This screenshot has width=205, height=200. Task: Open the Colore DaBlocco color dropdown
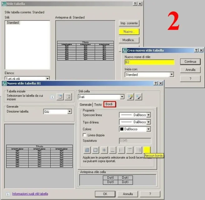[149, 129]
